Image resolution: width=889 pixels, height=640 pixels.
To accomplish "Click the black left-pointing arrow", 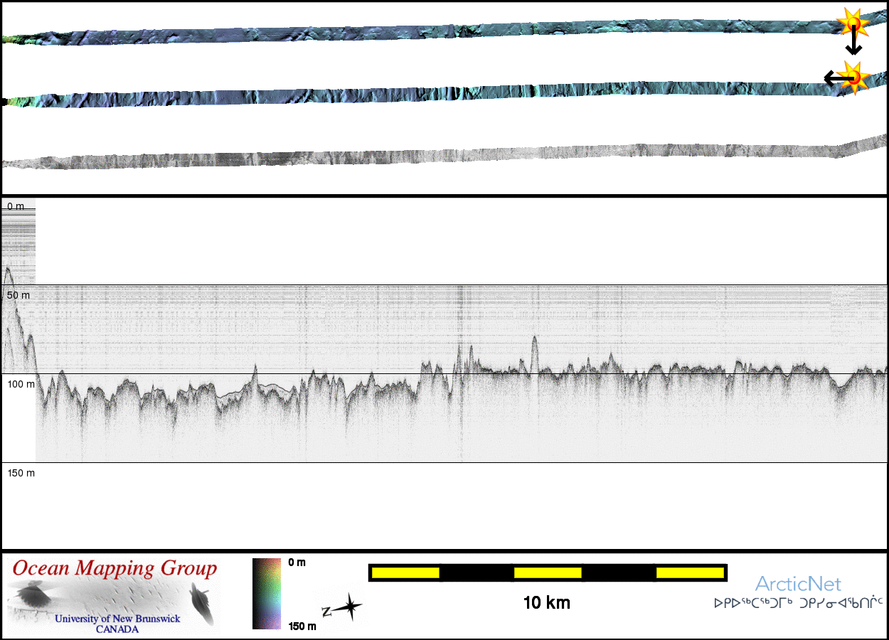I will (x=834, y=78).
